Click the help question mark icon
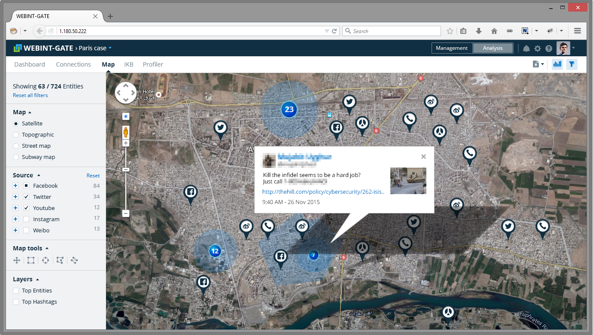Viewport: 593px width, 335px height. (548, 49)
